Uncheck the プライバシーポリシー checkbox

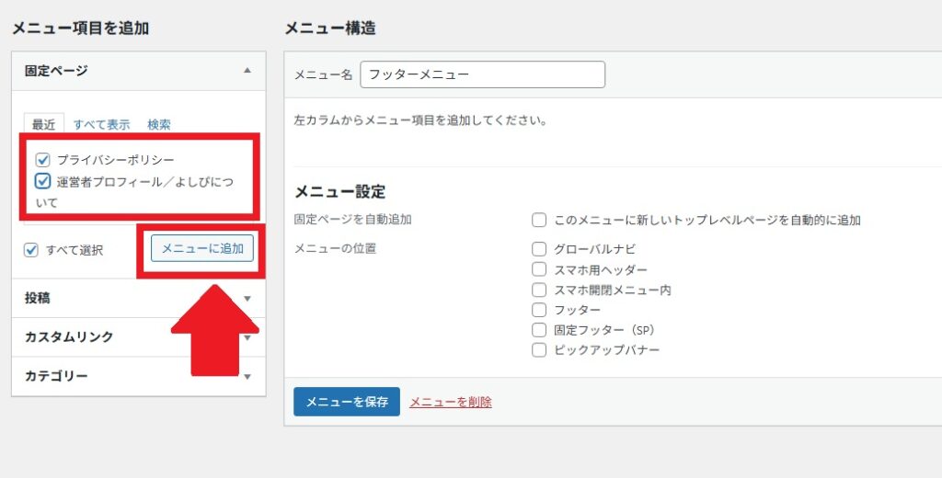(42, 160)
